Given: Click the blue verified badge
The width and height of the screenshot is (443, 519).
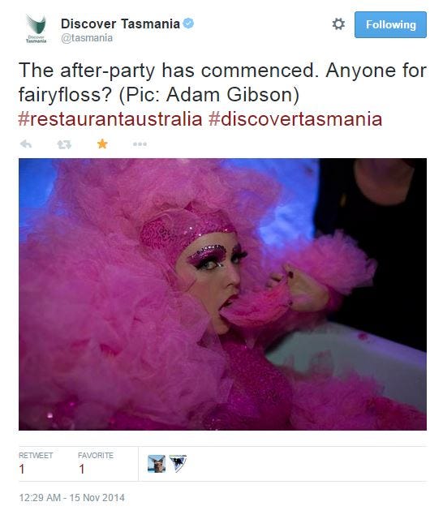Looking at the screenshot, I should tap(188, 24).
